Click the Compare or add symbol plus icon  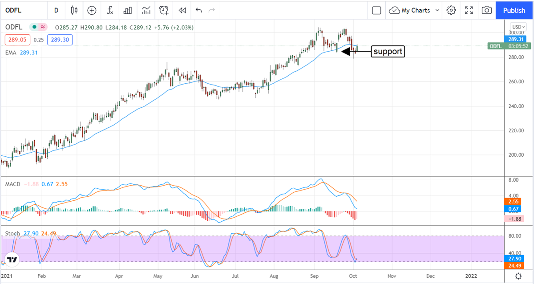coord(92,10)
